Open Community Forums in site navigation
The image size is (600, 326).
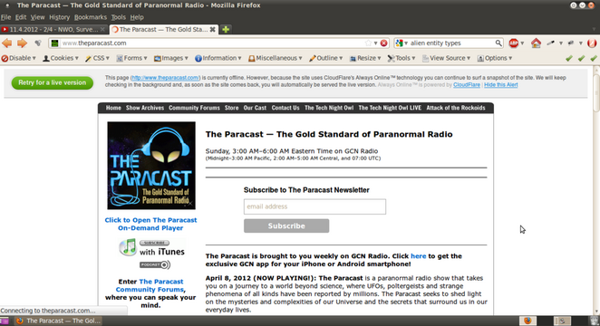click(194, 108)
